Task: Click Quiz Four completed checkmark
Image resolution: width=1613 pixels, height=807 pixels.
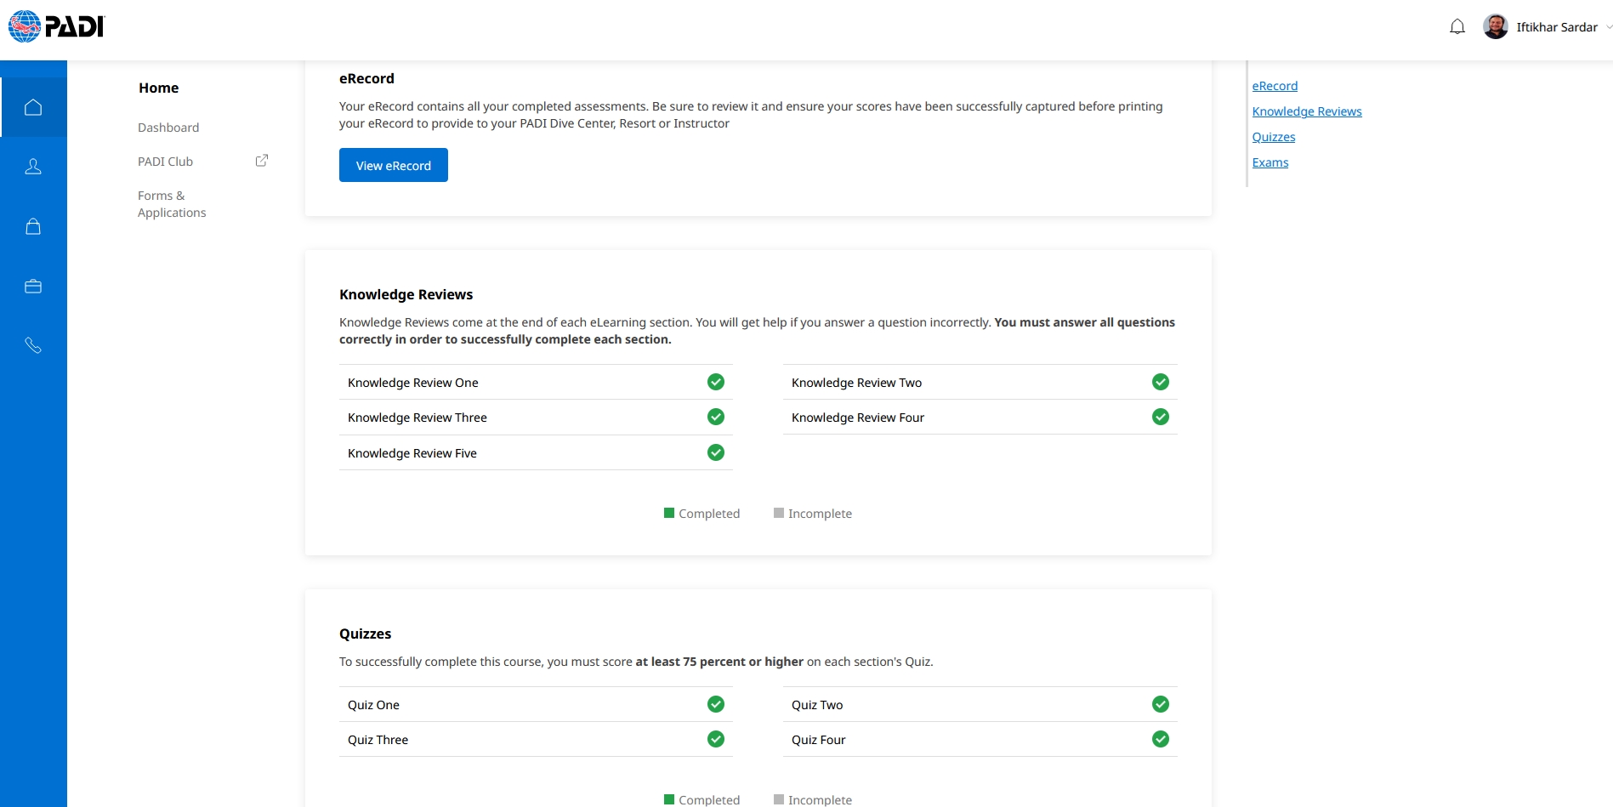Action: coord(1161,739)
